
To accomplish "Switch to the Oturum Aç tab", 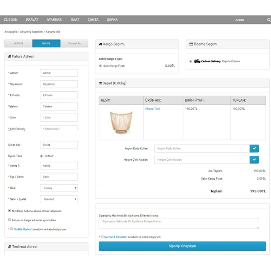I will coord(74,43).
